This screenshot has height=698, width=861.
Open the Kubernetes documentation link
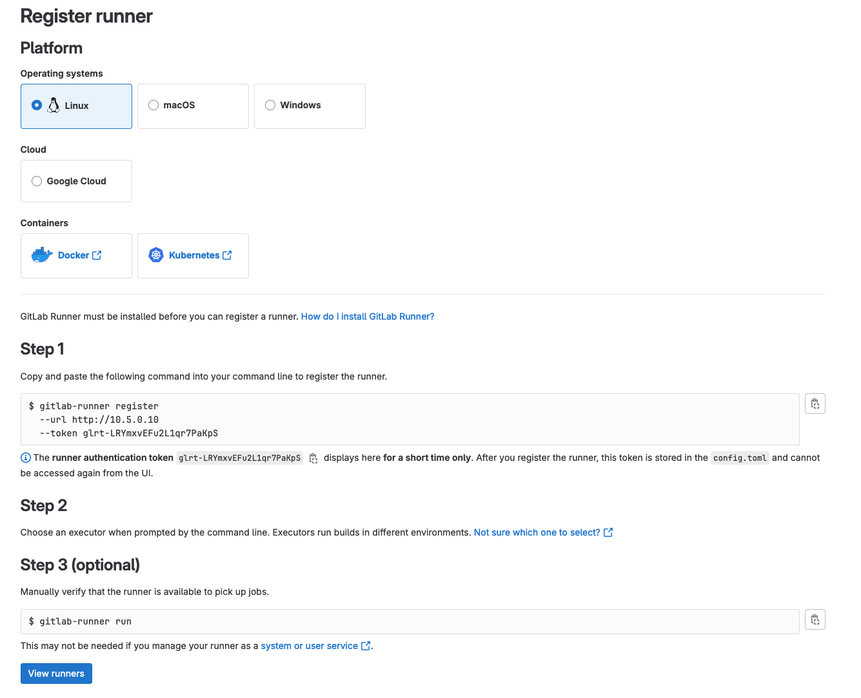pyautogui.click(x=195, y=255)
